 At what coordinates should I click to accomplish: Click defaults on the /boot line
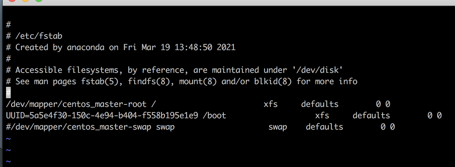pyautogui.click(x=371, y=116)
